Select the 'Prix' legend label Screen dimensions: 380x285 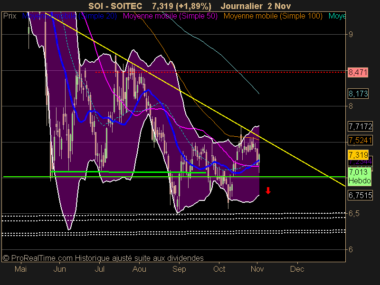click(9, 16)
